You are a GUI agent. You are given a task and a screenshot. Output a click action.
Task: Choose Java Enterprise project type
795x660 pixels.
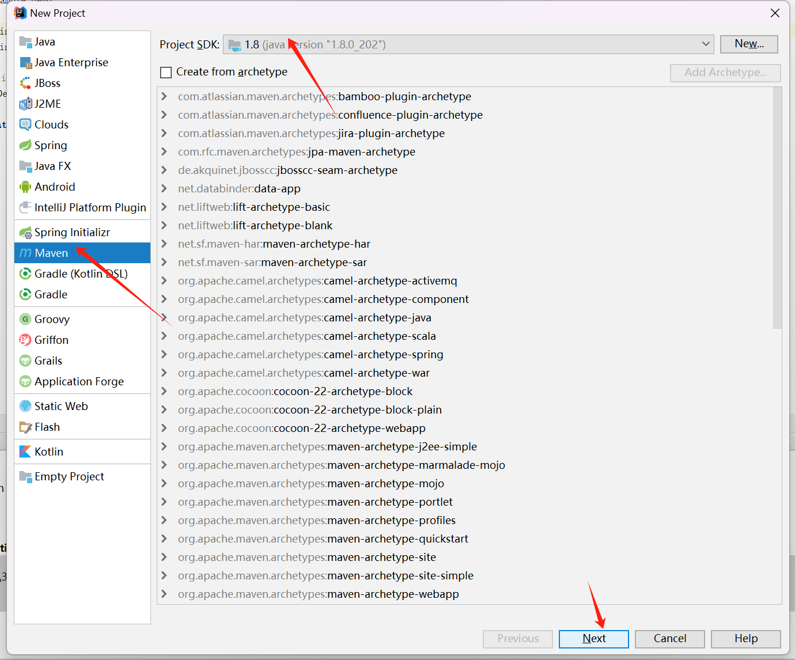82,62
